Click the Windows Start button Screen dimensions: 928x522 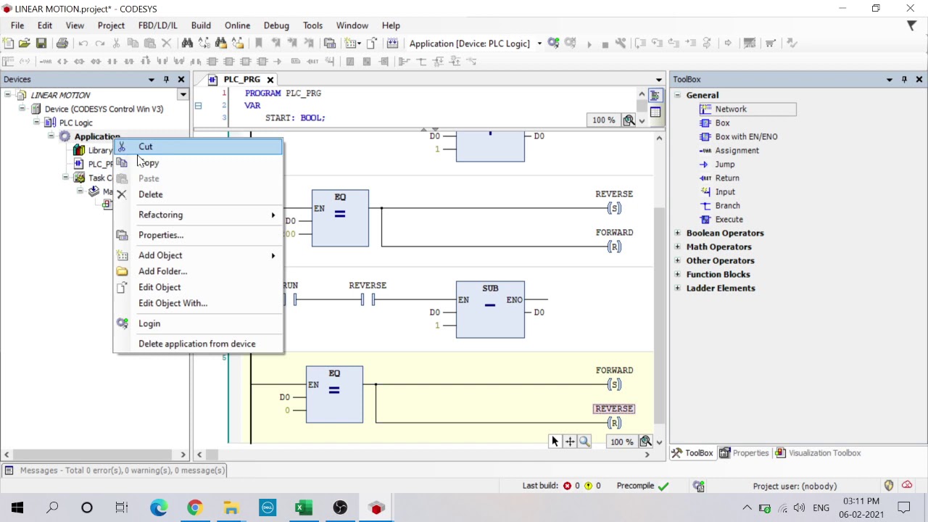point(17,507)
